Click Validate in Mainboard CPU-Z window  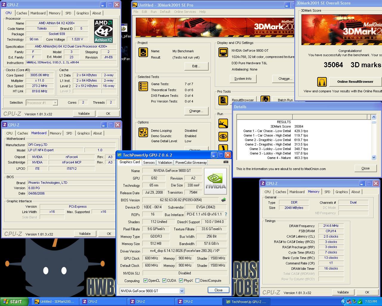click(x=85, y=234)
